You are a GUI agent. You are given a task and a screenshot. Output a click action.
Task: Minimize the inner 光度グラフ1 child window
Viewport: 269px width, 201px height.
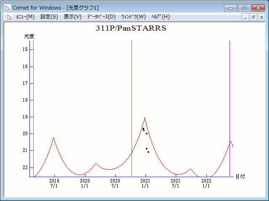pos(246,17)
